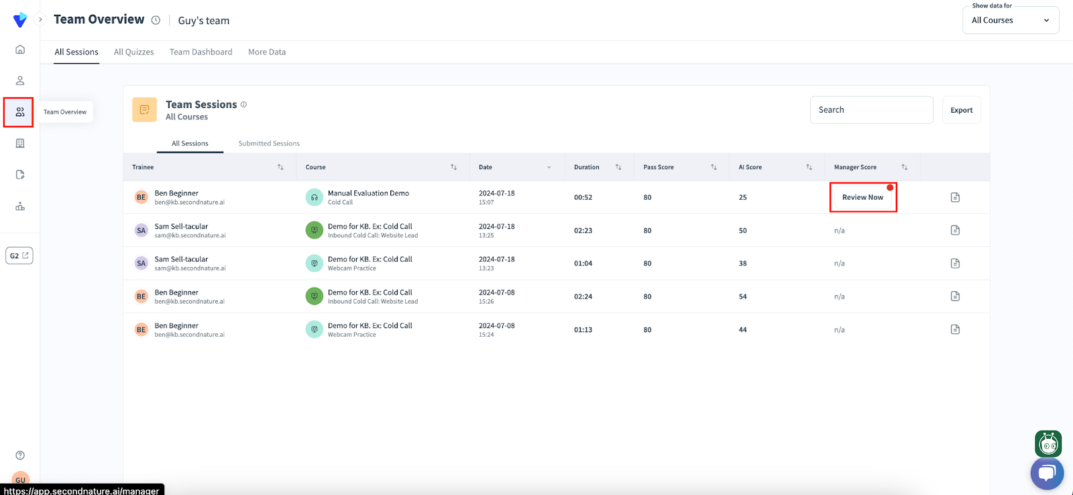Open the chat support bubble

click(x=1047, y=474)
